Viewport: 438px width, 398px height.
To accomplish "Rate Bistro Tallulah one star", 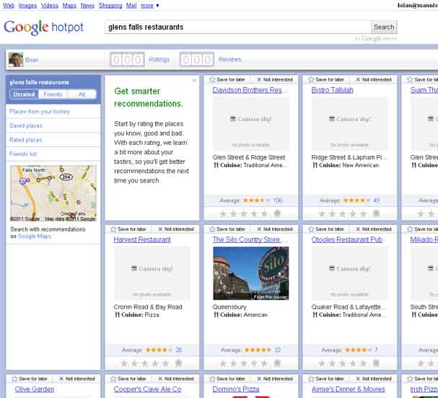I will [x=322, y=214].
